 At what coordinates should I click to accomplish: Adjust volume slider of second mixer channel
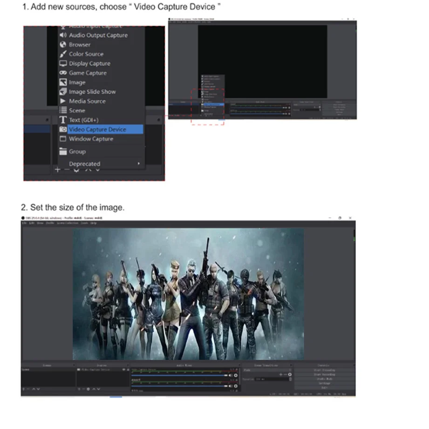pos(179,386)
